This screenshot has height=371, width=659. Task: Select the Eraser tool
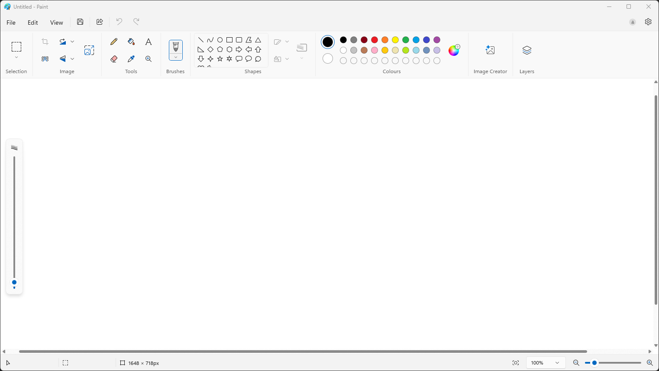[x=114, y=59]
